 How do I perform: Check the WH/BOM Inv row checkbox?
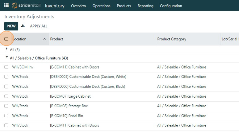[6, 67]
